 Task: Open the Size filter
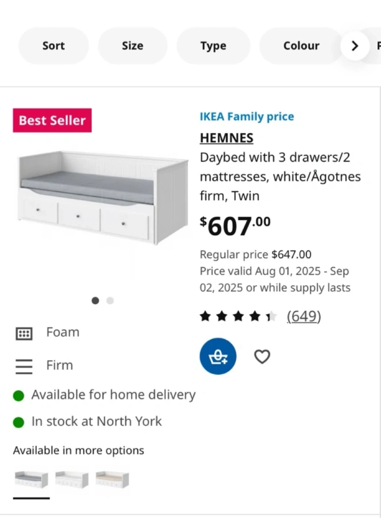[x=132, y=46]
